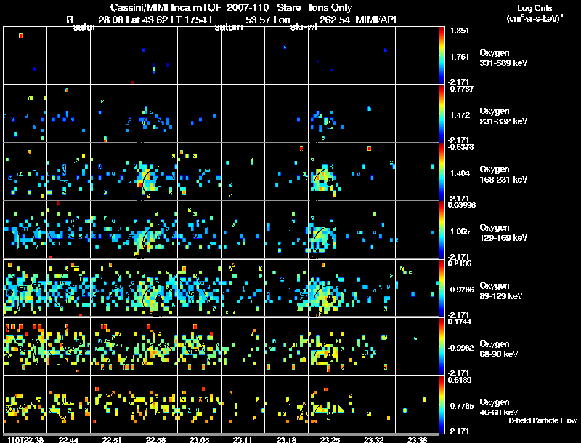Open the 22:58 panel in the 89-129 keV row

(x=155, y=288)
